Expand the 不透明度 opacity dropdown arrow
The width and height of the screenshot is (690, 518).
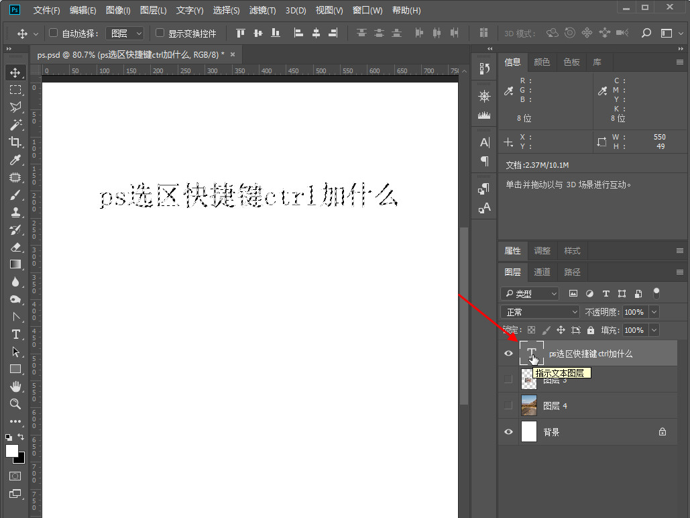tap(654, 312)
